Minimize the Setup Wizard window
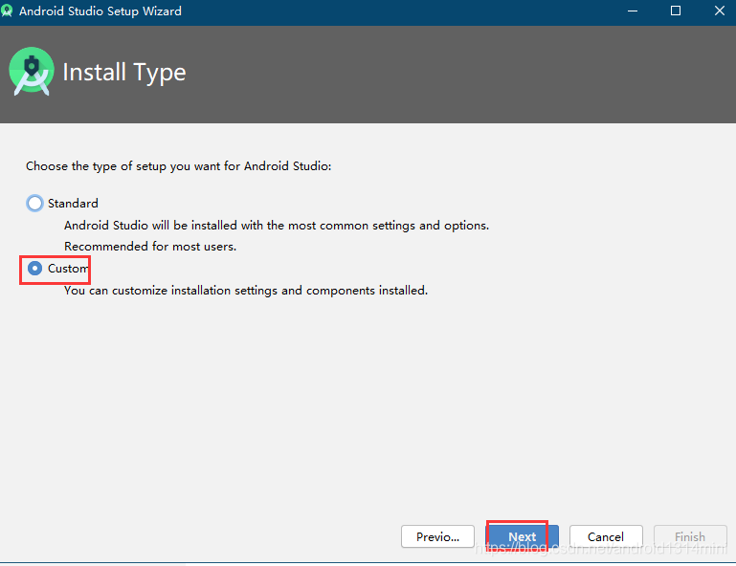 (633, 11)
